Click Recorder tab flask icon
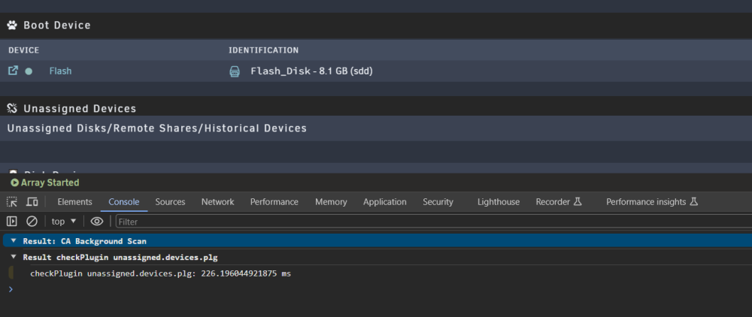Screen dimensions: 752x317 [x=578, y=201]
